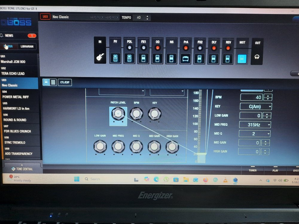Select patch U04 POWER METAL RIFF
Screen dimensions: 299x224
click(x=20, y=95)
